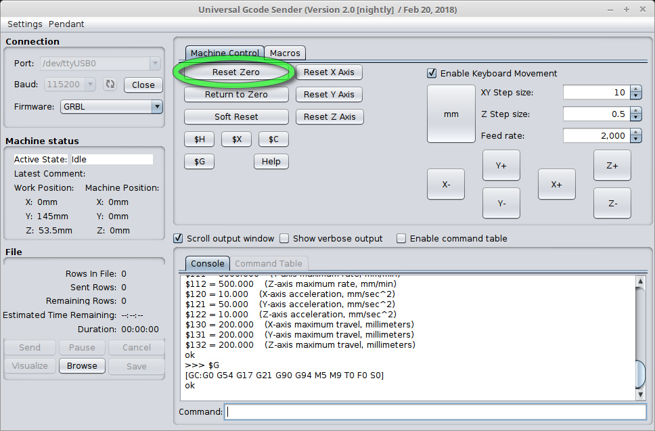This screenshot has width=655, height=431.
Task: Increase the XY Step size spinner
Action: (635, 89)
